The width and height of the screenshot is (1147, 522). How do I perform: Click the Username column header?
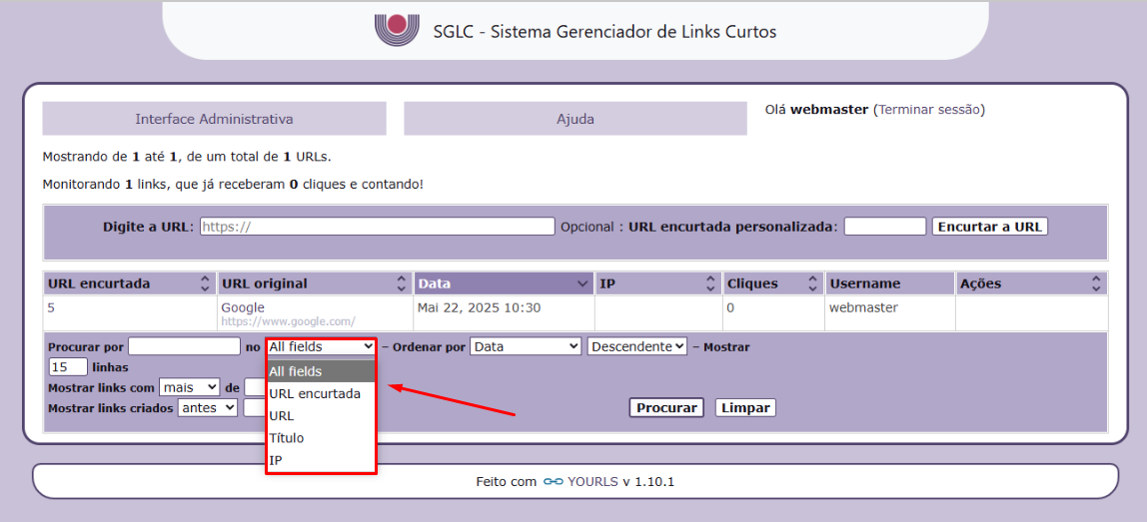tap(889, 282)
